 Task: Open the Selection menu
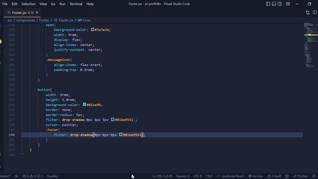click(28, 4)
